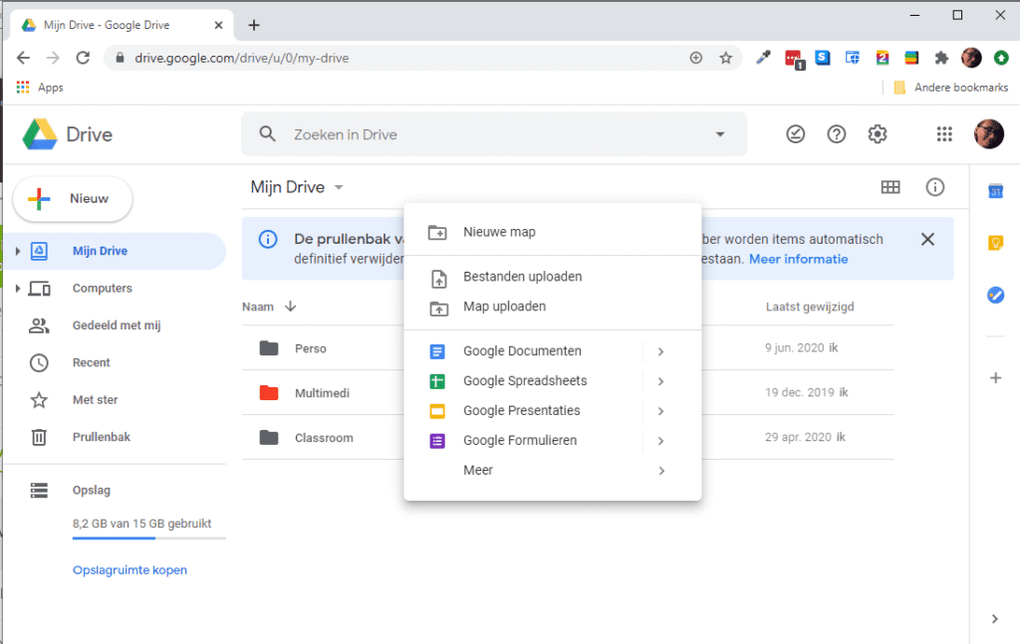
Task: Dismiss the prullenbak info banner with X
Action: [927, 239]
